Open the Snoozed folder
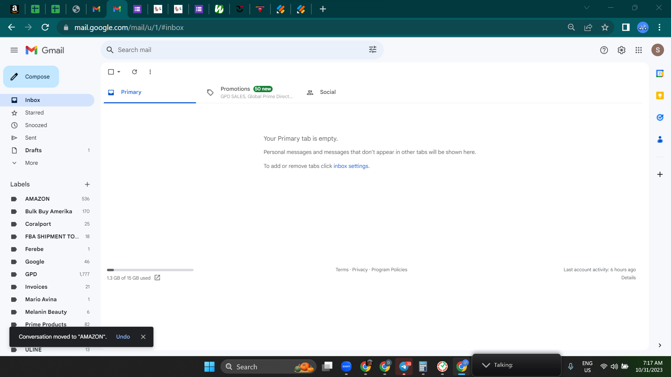671x377 pixels. (47, 125)
